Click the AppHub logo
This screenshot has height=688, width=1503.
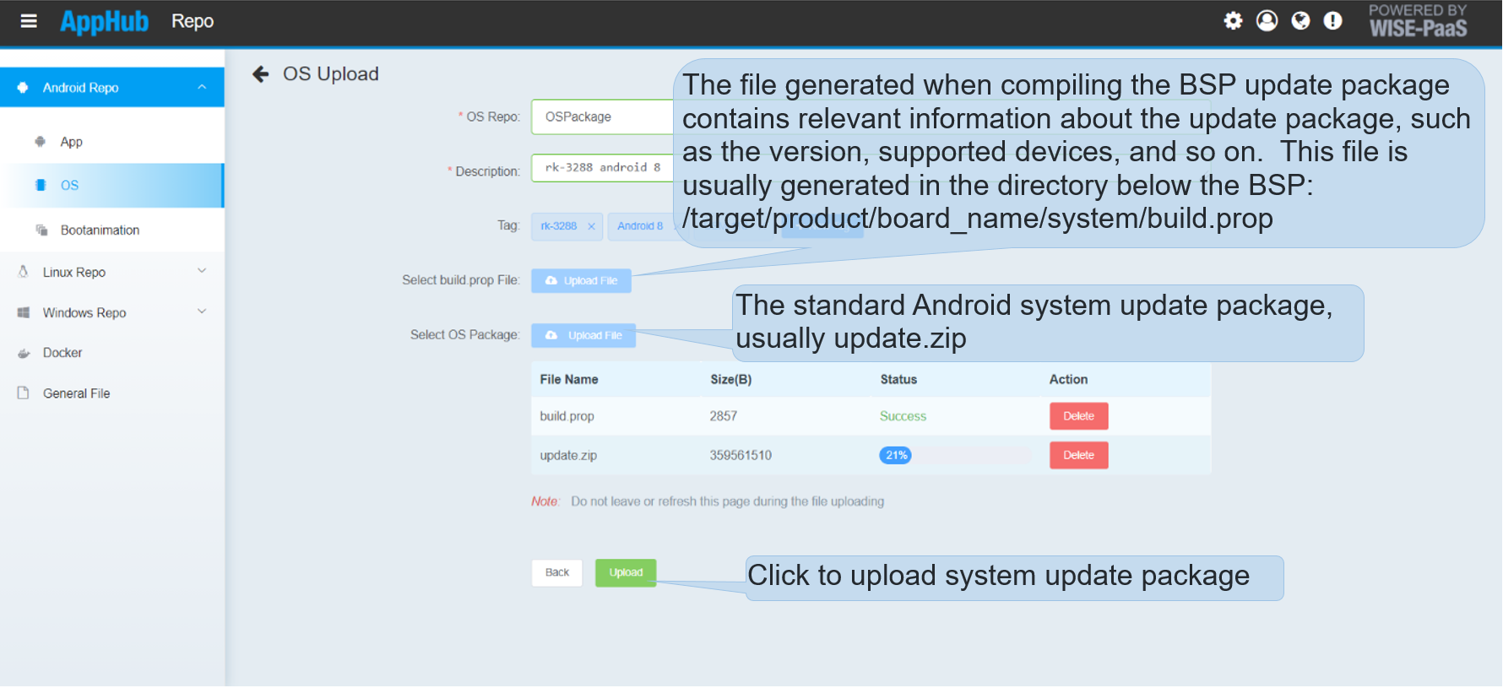click(x=104, y=21)
